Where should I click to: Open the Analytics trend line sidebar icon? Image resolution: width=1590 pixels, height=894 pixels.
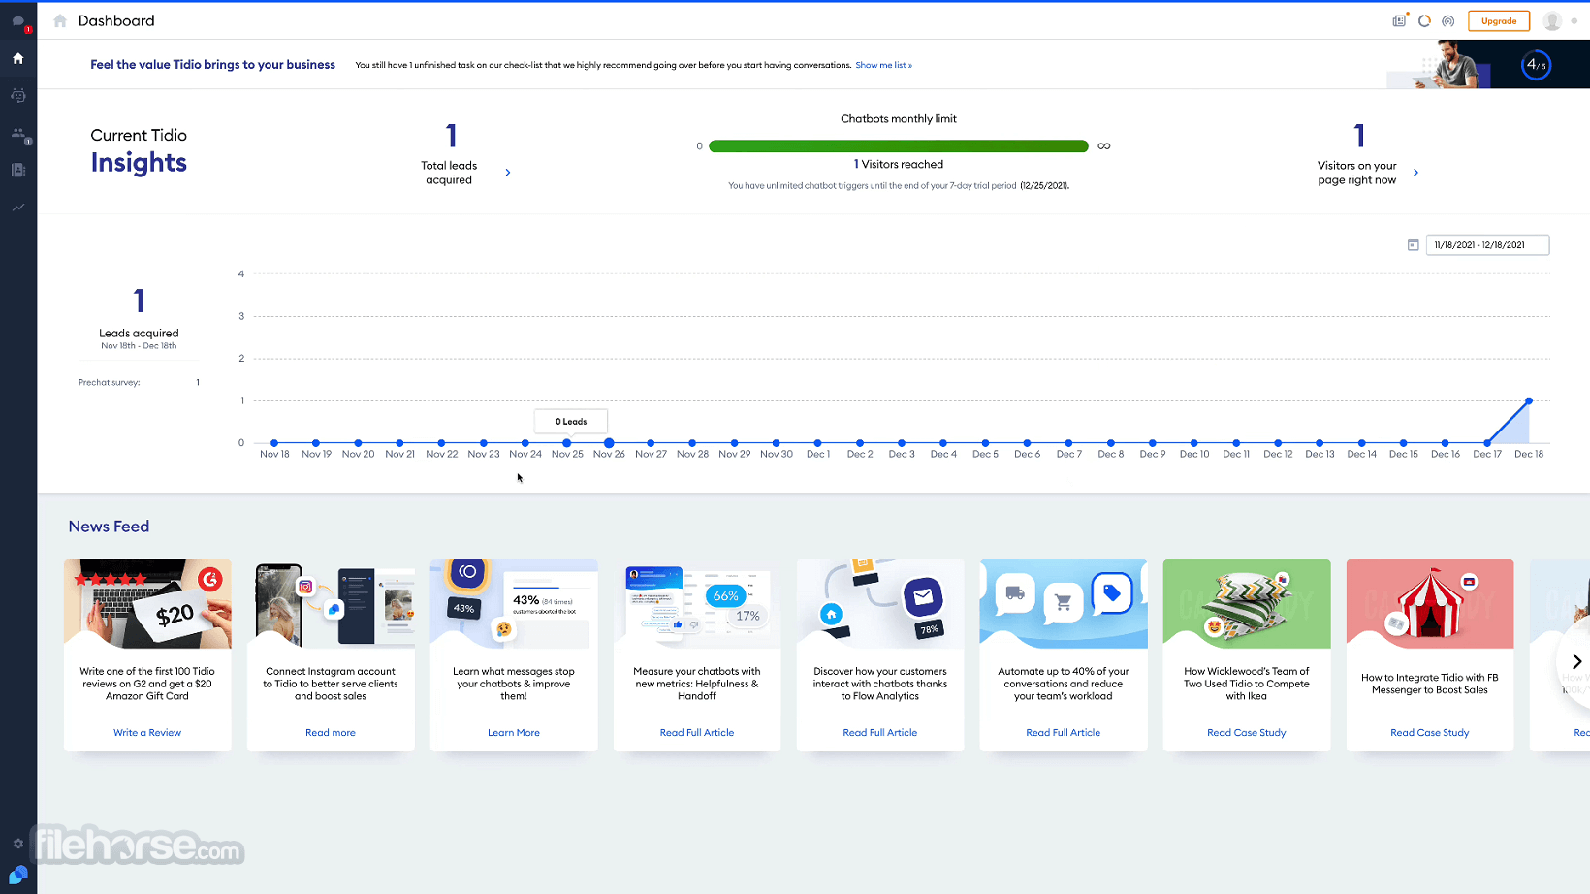[18, 207]
